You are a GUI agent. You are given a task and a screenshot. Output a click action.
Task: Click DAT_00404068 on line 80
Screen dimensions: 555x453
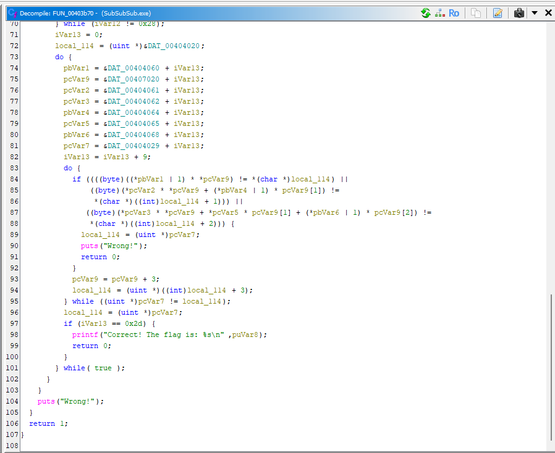point(133,135)
